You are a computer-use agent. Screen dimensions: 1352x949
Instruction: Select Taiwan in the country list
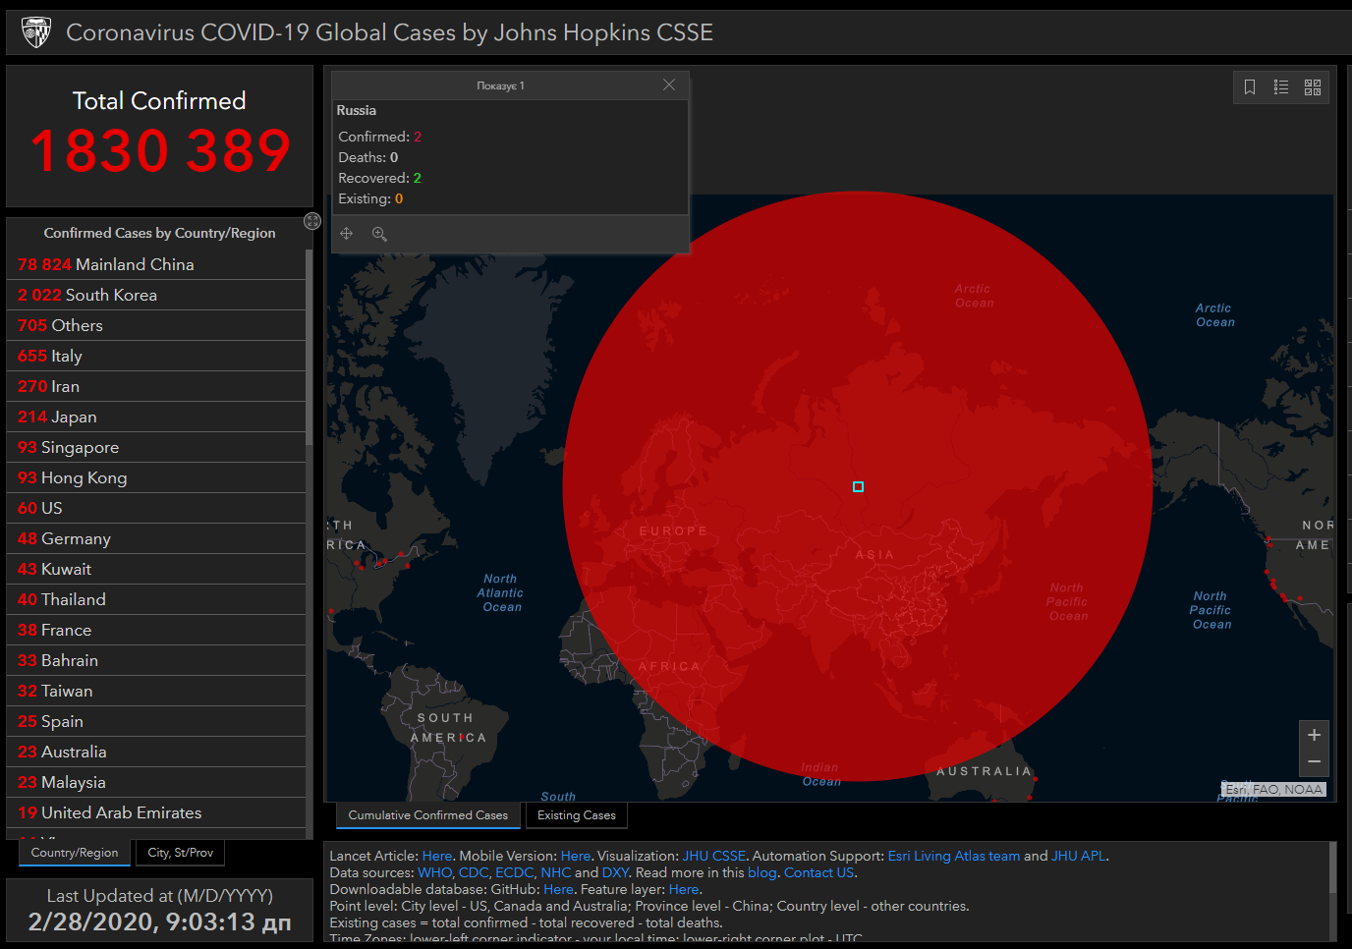[x=157, y=691]
